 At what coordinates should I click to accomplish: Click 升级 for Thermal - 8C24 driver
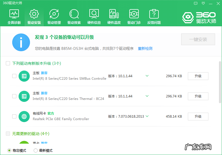pyautogui.click(x=198, y=96)
